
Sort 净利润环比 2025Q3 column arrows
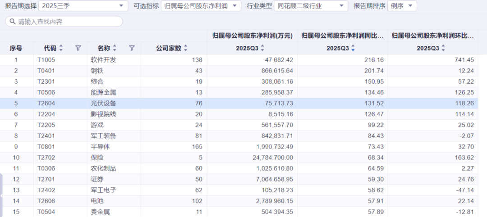coord(443,48)
